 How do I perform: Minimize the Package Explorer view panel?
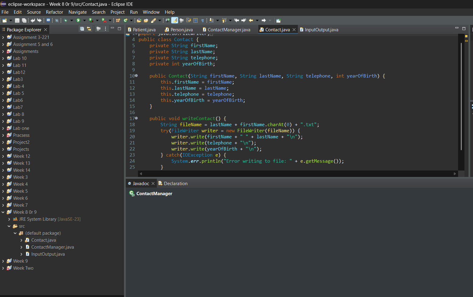pyautogui.click(x=112, y=28)
